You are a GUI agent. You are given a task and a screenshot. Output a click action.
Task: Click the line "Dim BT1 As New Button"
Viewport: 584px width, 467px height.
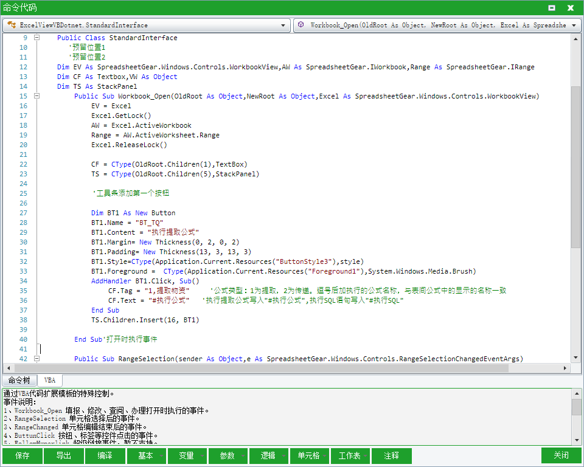[x=133, y=213]
